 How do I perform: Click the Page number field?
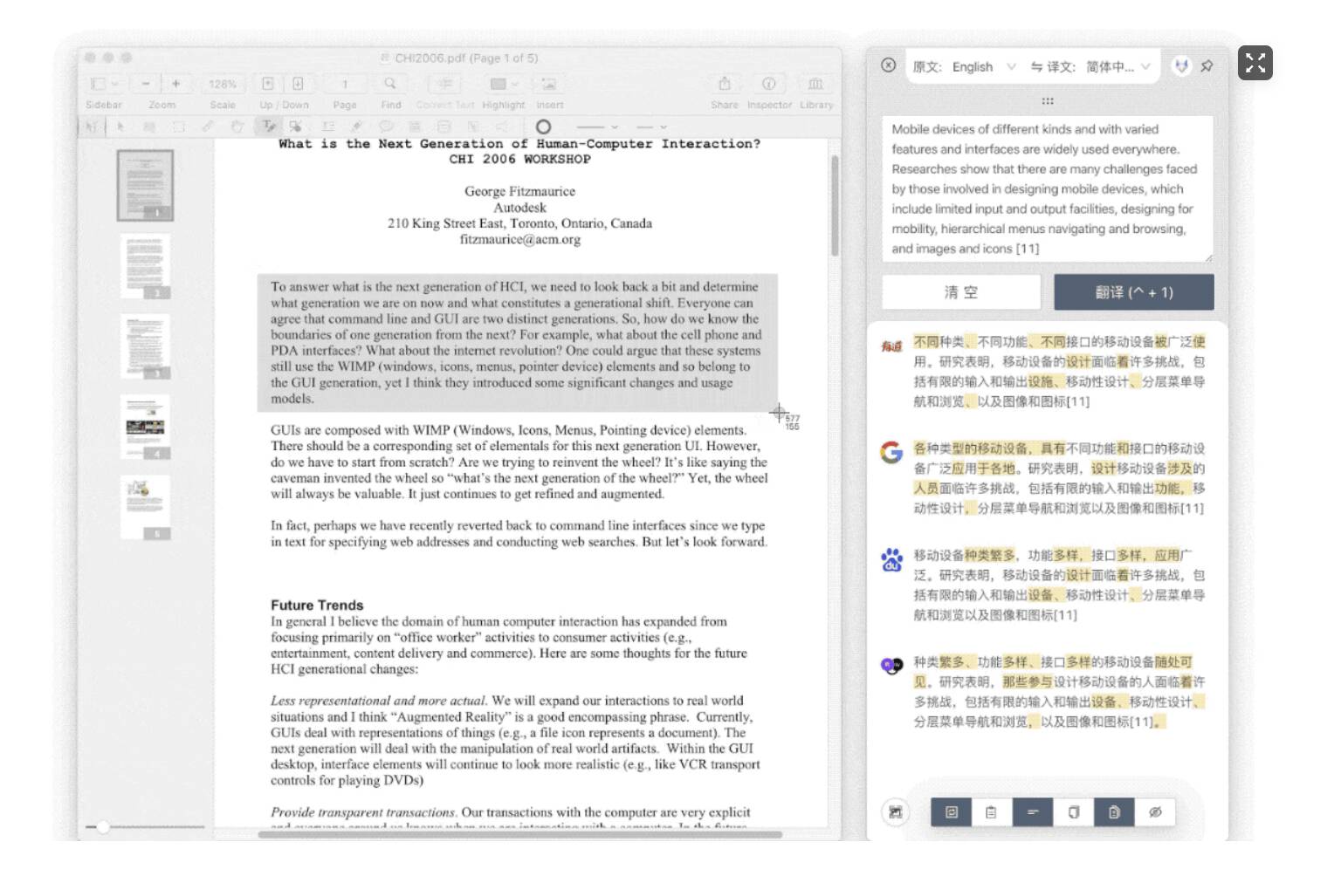coord(345,84)
